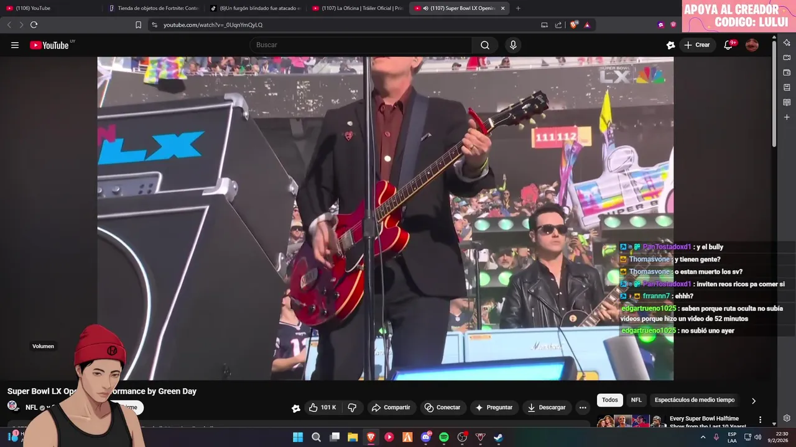Focus the Buscar search field
This screenshot has width=796, height=447.
[x=361, y=45]
